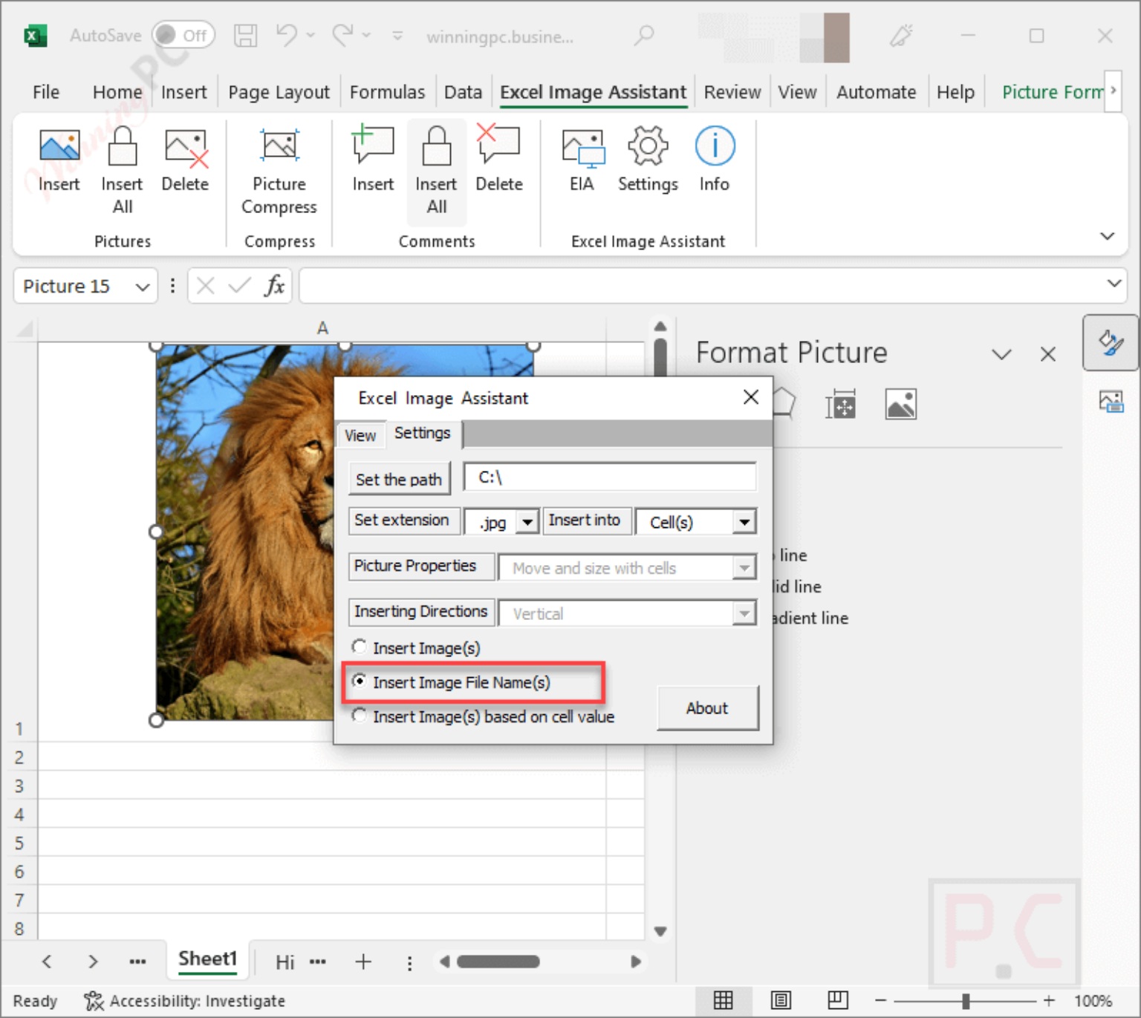The height and width of the screenshot is (1018, 1141).
Task: Click Insert All in Pictures group
Action: pyautogui.click(x=122, y=171)
